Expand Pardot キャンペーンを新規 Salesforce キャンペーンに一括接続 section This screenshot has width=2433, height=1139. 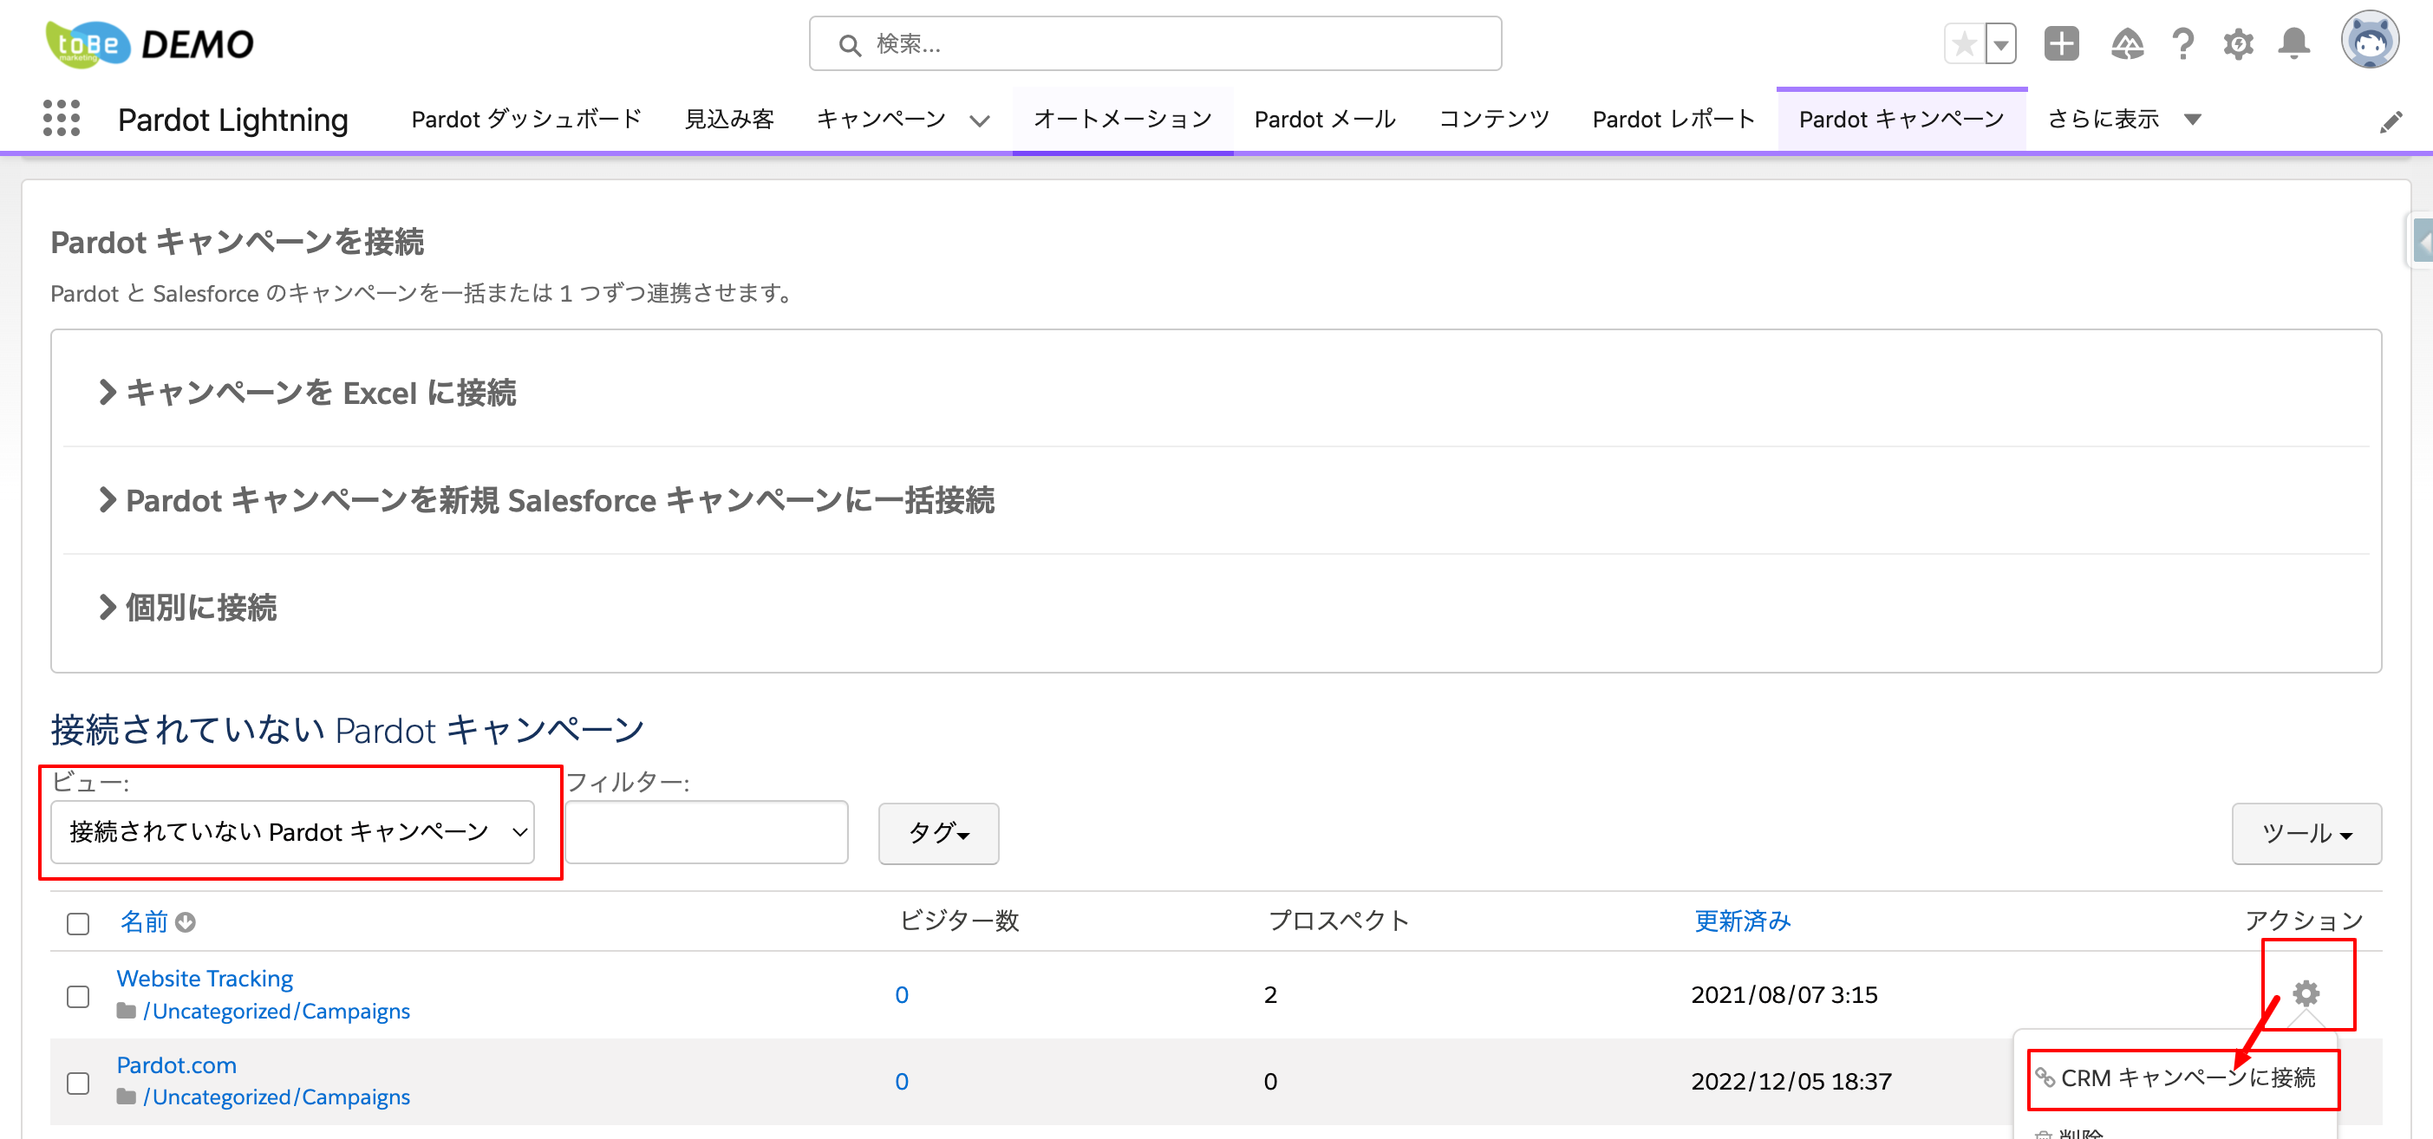(x=547, y=500)
